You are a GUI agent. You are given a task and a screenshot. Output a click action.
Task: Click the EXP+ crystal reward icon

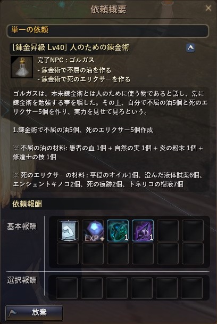[93, 231]
